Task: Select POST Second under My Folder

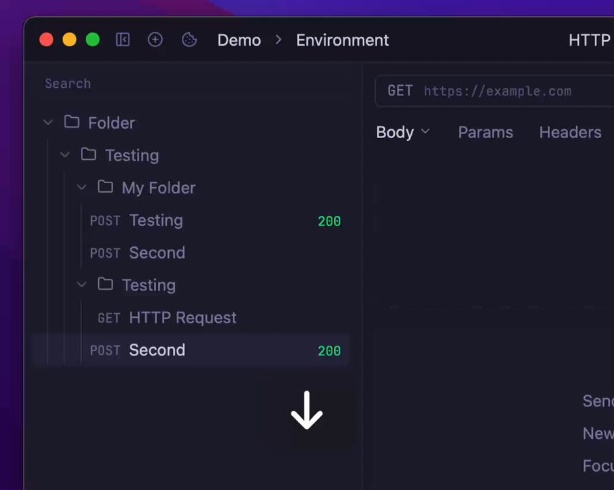Action: 191,253
